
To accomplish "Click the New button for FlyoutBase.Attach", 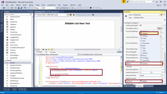I will pos(160,28).
